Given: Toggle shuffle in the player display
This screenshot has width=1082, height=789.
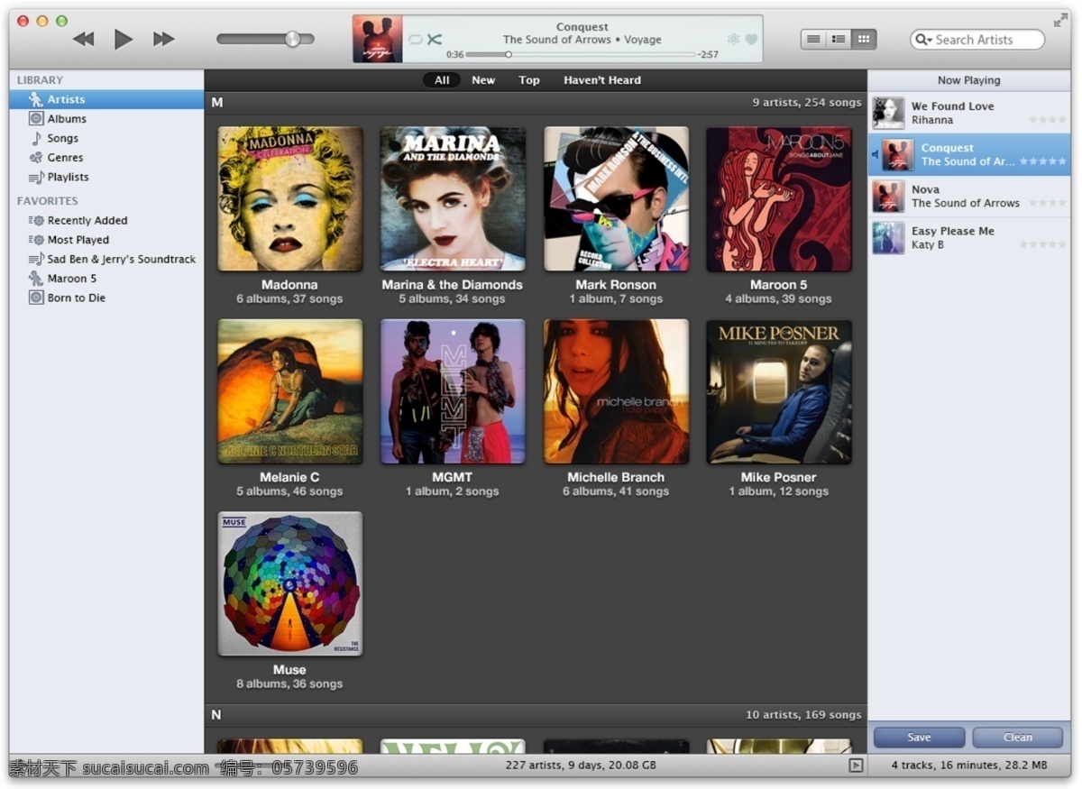Looking at the screenshot, I should (435, 40).
